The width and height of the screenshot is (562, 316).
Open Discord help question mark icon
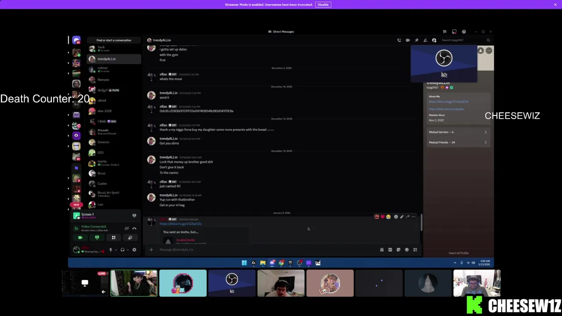464,32
